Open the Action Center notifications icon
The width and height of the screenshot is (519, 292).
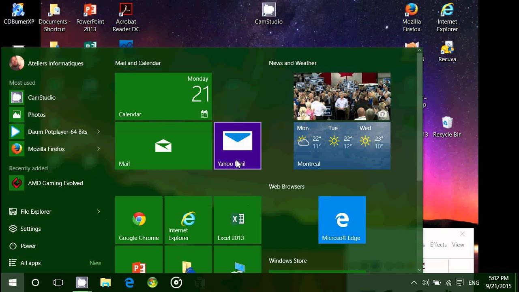460,283
